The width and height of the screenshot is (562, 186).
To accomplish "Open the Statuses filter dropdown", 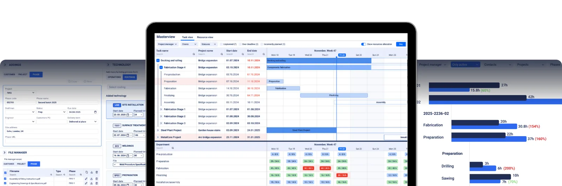I will (209, 44).
